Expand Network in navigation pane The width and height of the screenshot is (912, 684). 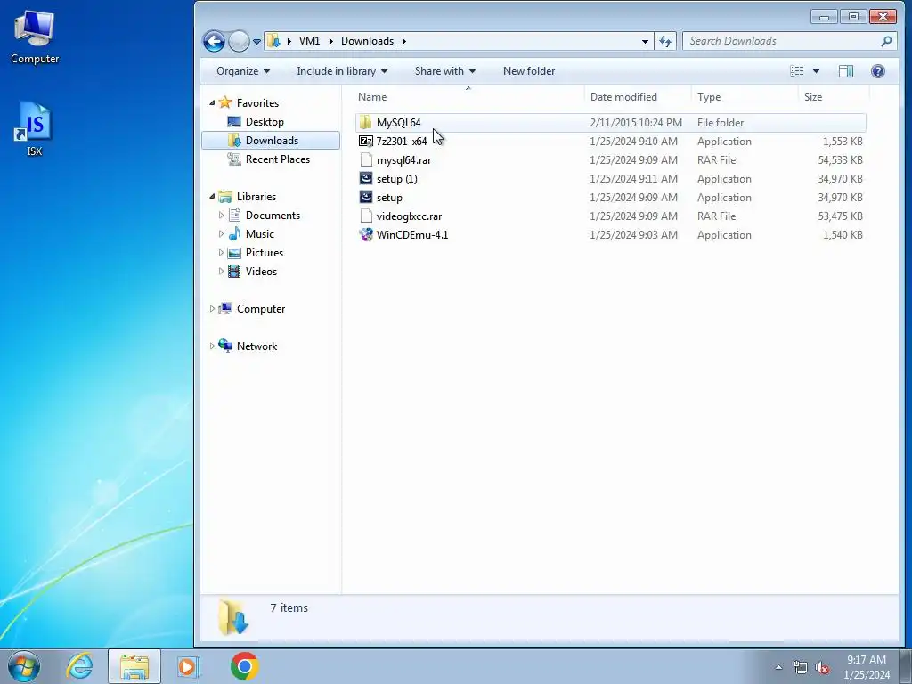(x=212, y=346)
